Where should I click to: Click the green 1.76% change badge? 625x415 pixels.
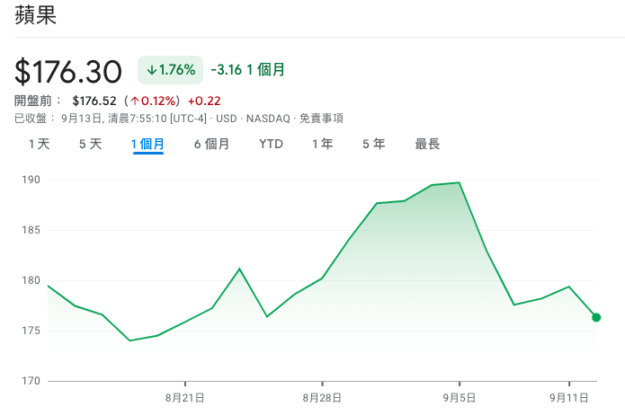point(170,70)
